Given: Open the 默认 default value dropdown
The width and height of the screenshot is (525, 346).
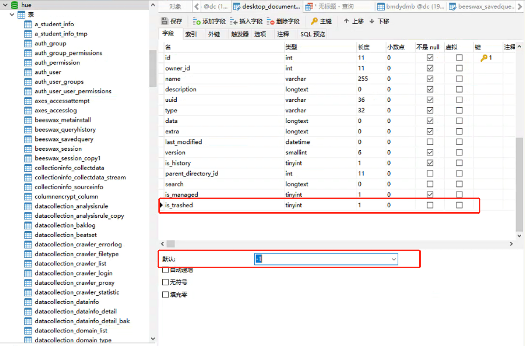Looking at the screenshot, I should [394, 259].
